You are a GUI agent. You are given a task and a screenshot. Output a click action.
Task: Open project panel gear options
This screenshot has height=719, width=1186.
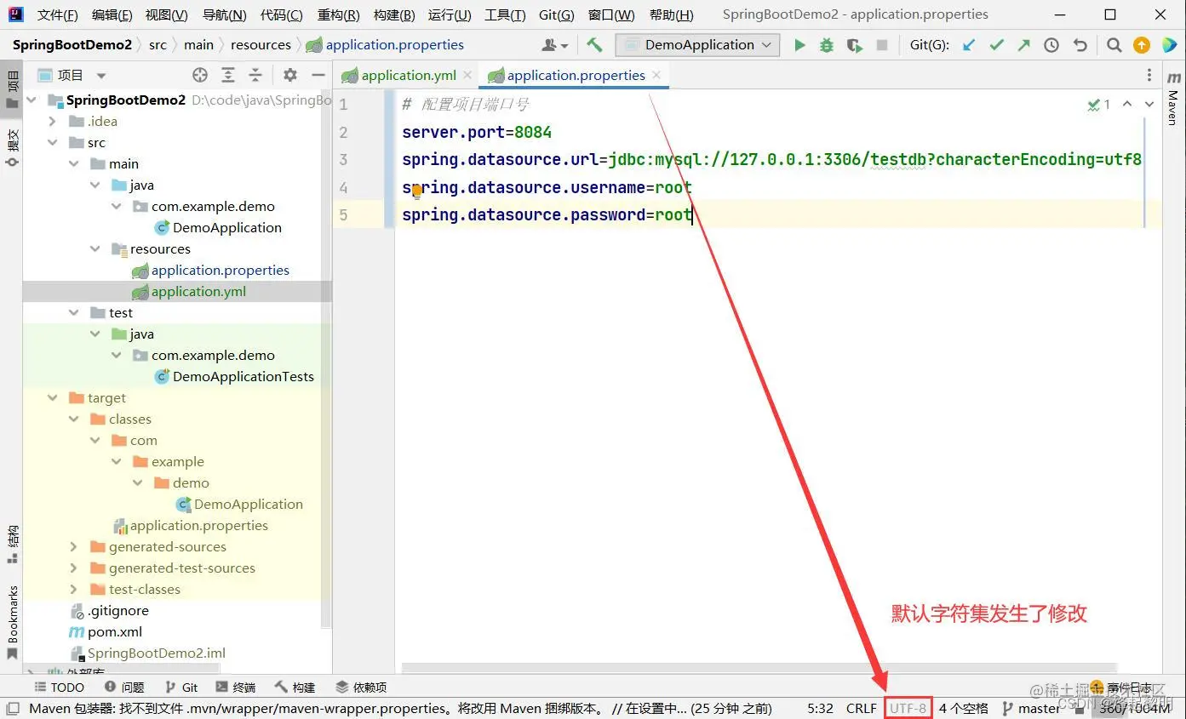pyautogui.click(x=290, y=75)
